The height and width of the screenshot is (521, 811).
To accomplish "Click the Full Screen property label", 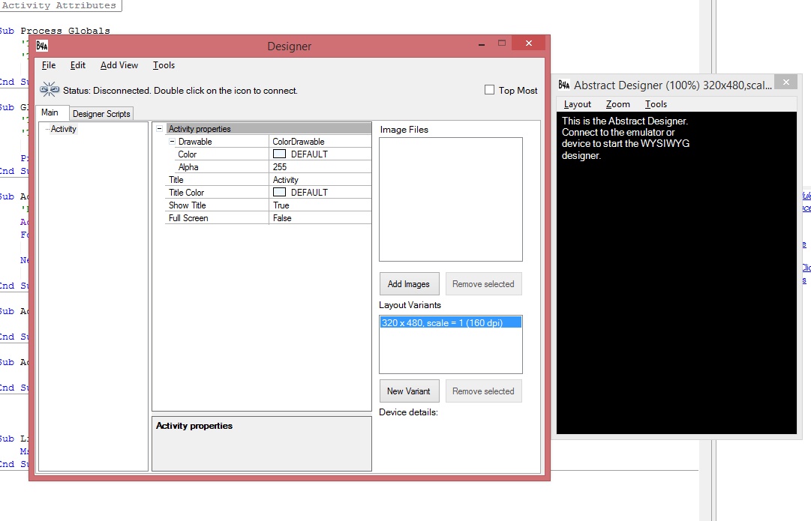I will [188, 218].
